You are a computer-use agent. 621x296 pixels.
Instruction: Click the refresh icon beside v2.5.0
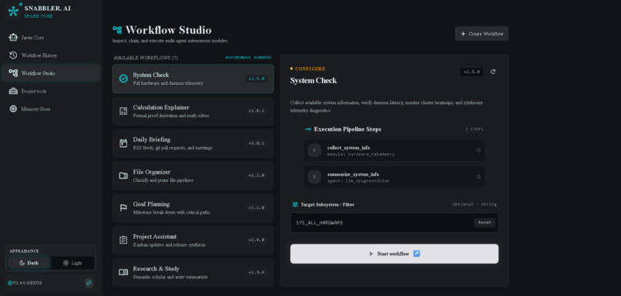[493, 72]
